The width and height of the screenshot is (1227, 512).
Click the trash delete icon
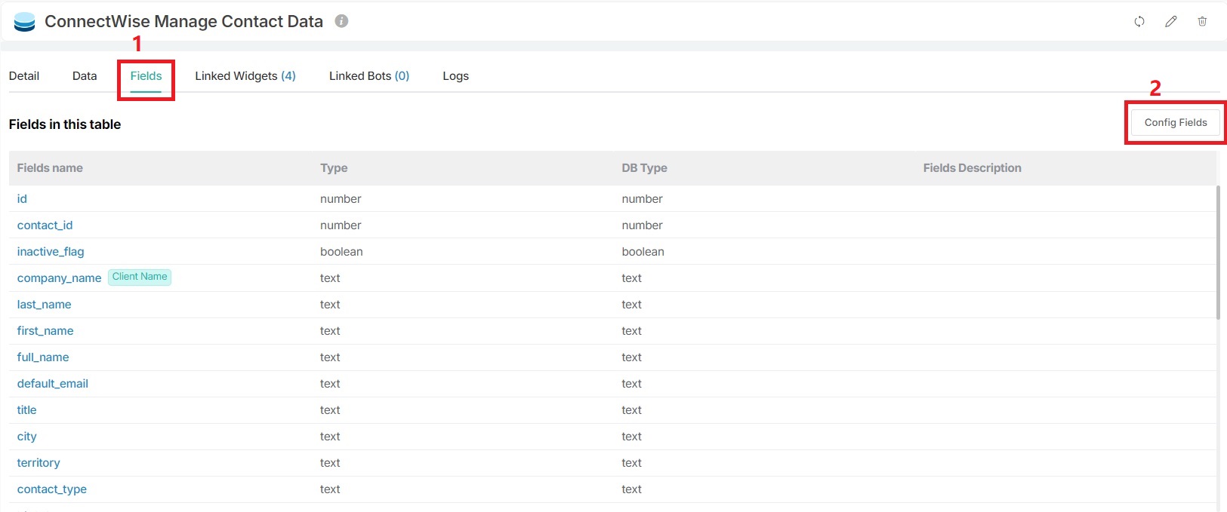point(1202,21)
